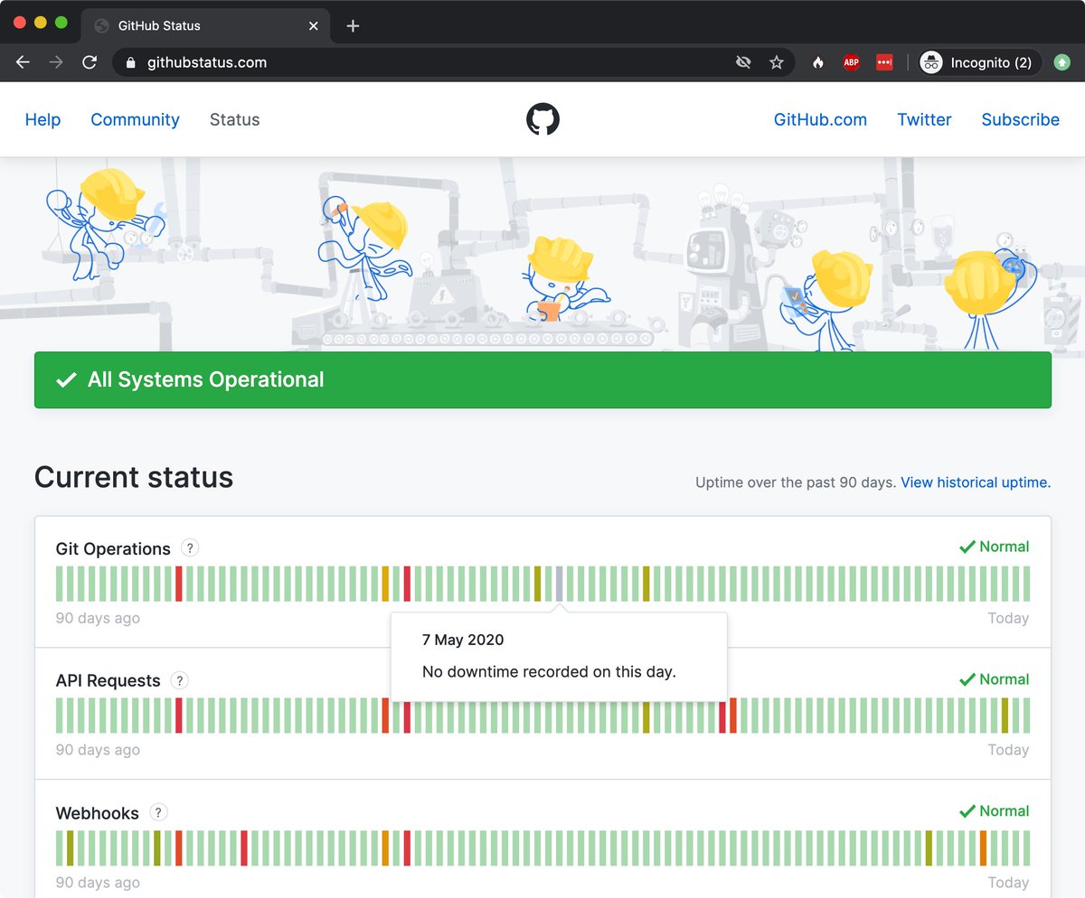Click Normal status of API Requests
Image resolution: width=1085 pixels, height=898 pixels.
(994, 679)
